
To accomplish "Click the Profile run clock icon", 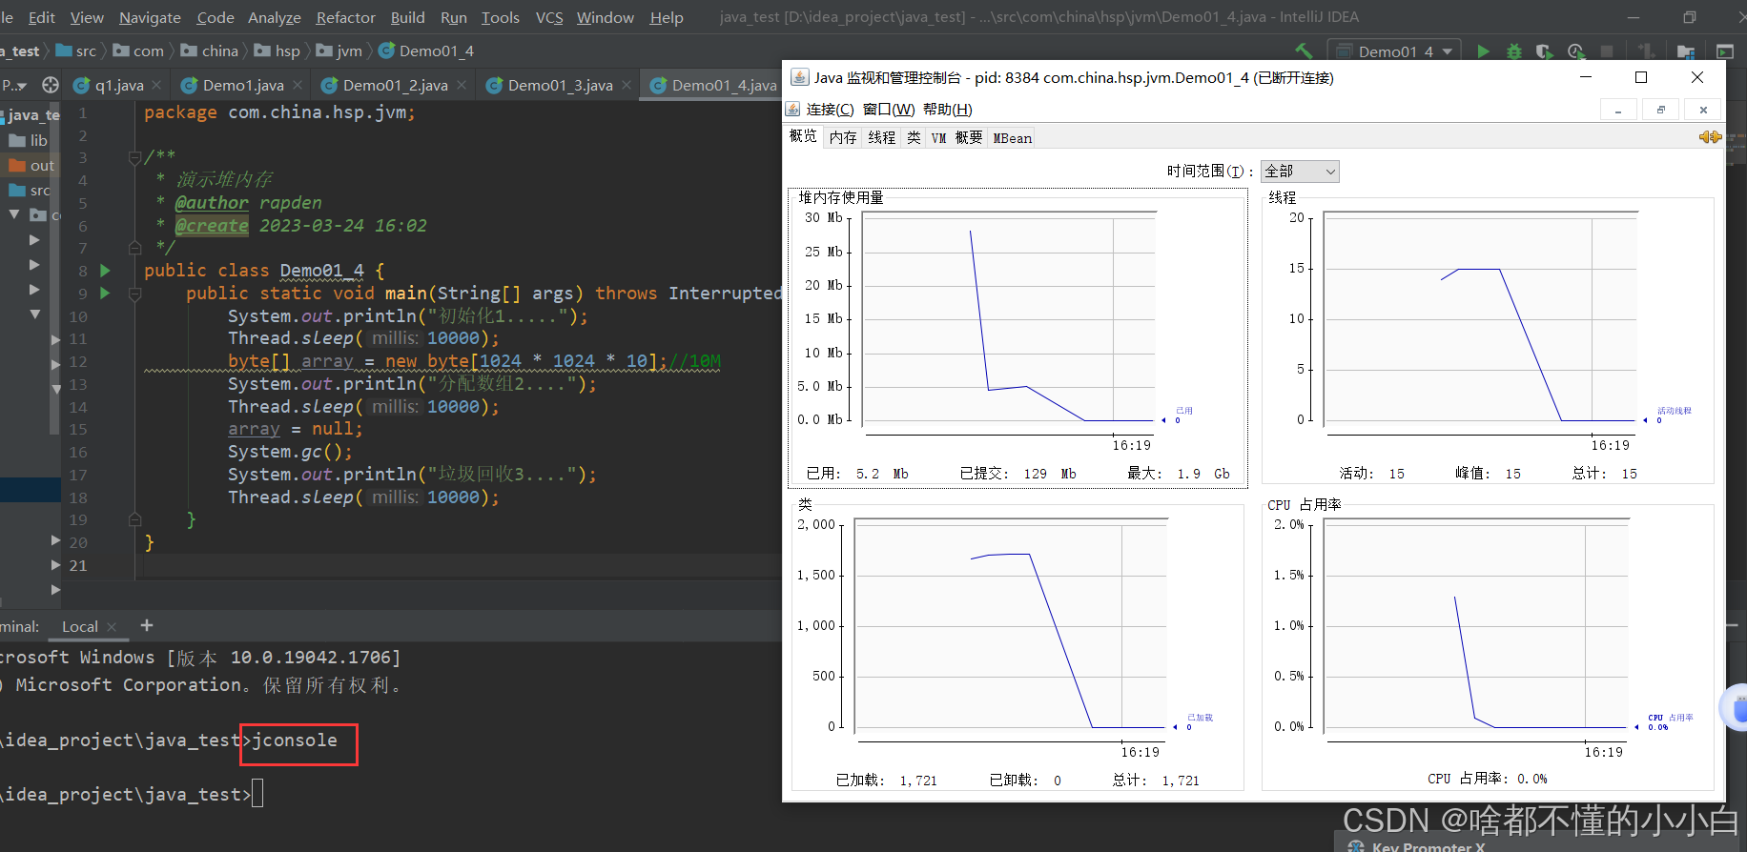I will click(x=1575, y=51).
